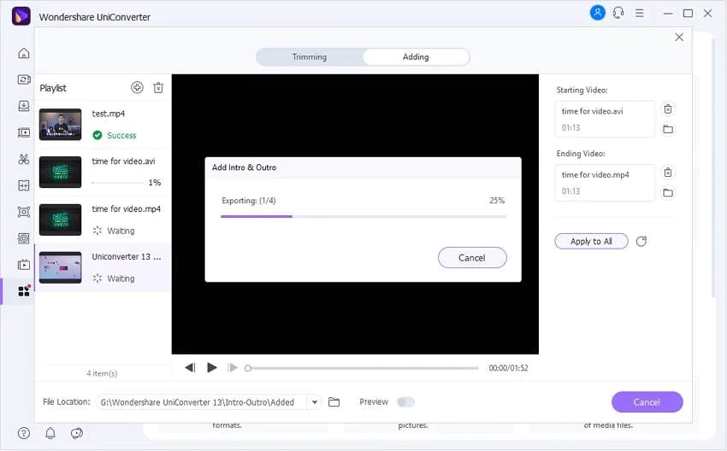This screenshot has width=727, height=451.
Task: Delete the Ending Video time for video.mp4
Action: [668, 173]
